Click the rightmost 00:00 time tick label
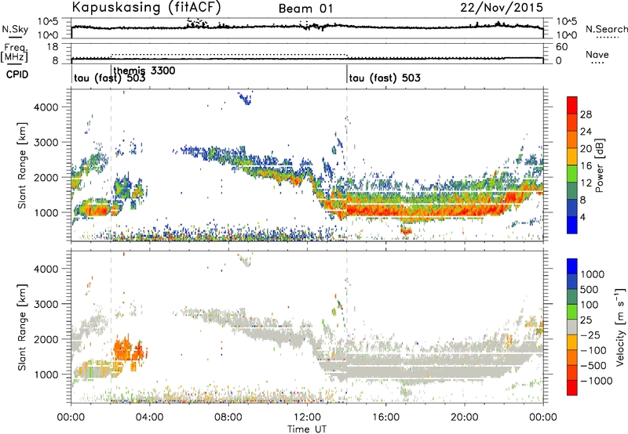Image resolution: width=628 pixels, height=434 pixels. (x=542, y=418)
